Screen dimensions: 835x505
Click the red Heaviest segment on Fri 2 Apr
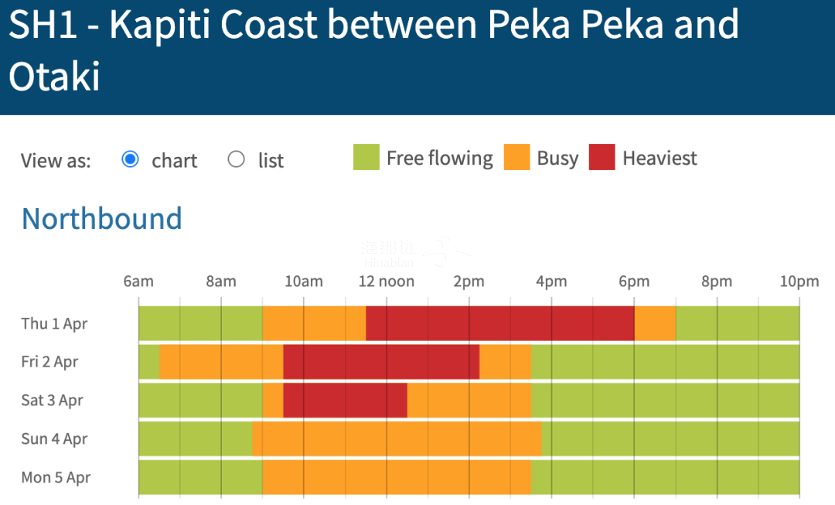tap(381, 362)
